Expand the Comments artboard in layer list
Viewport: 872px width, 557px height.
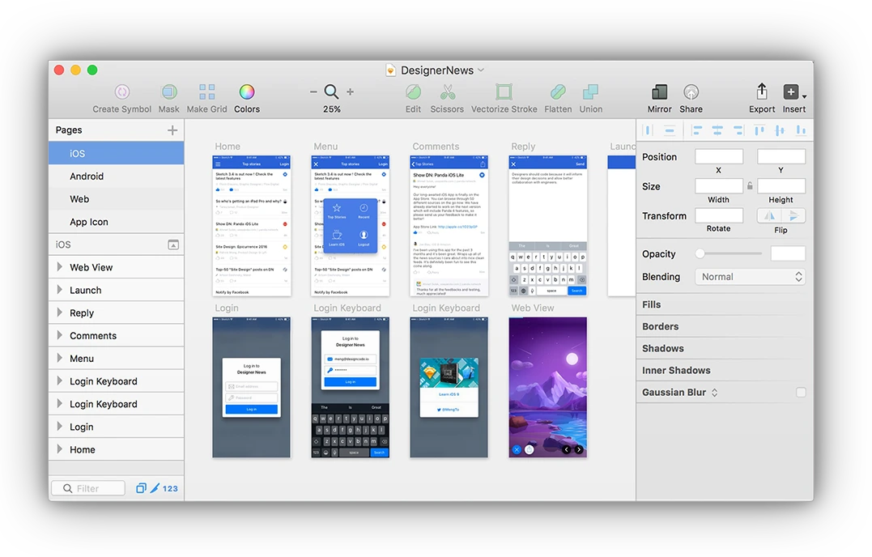[x=60, y=336]
